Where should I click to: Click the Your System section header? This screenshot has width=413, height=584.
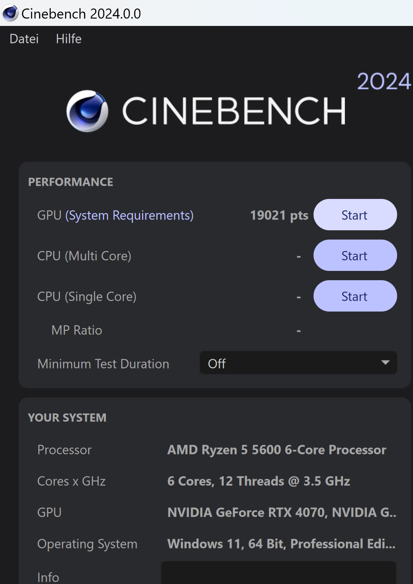tap(67, 418)
